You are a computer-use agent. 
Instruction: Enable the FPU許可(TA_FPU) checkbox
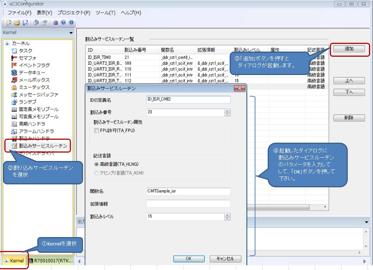pyautogui.click(x=97, y=130)
